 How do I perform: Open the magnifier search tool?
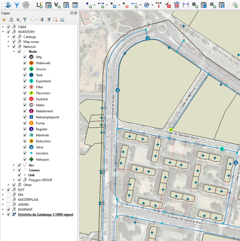click(26, 5)
